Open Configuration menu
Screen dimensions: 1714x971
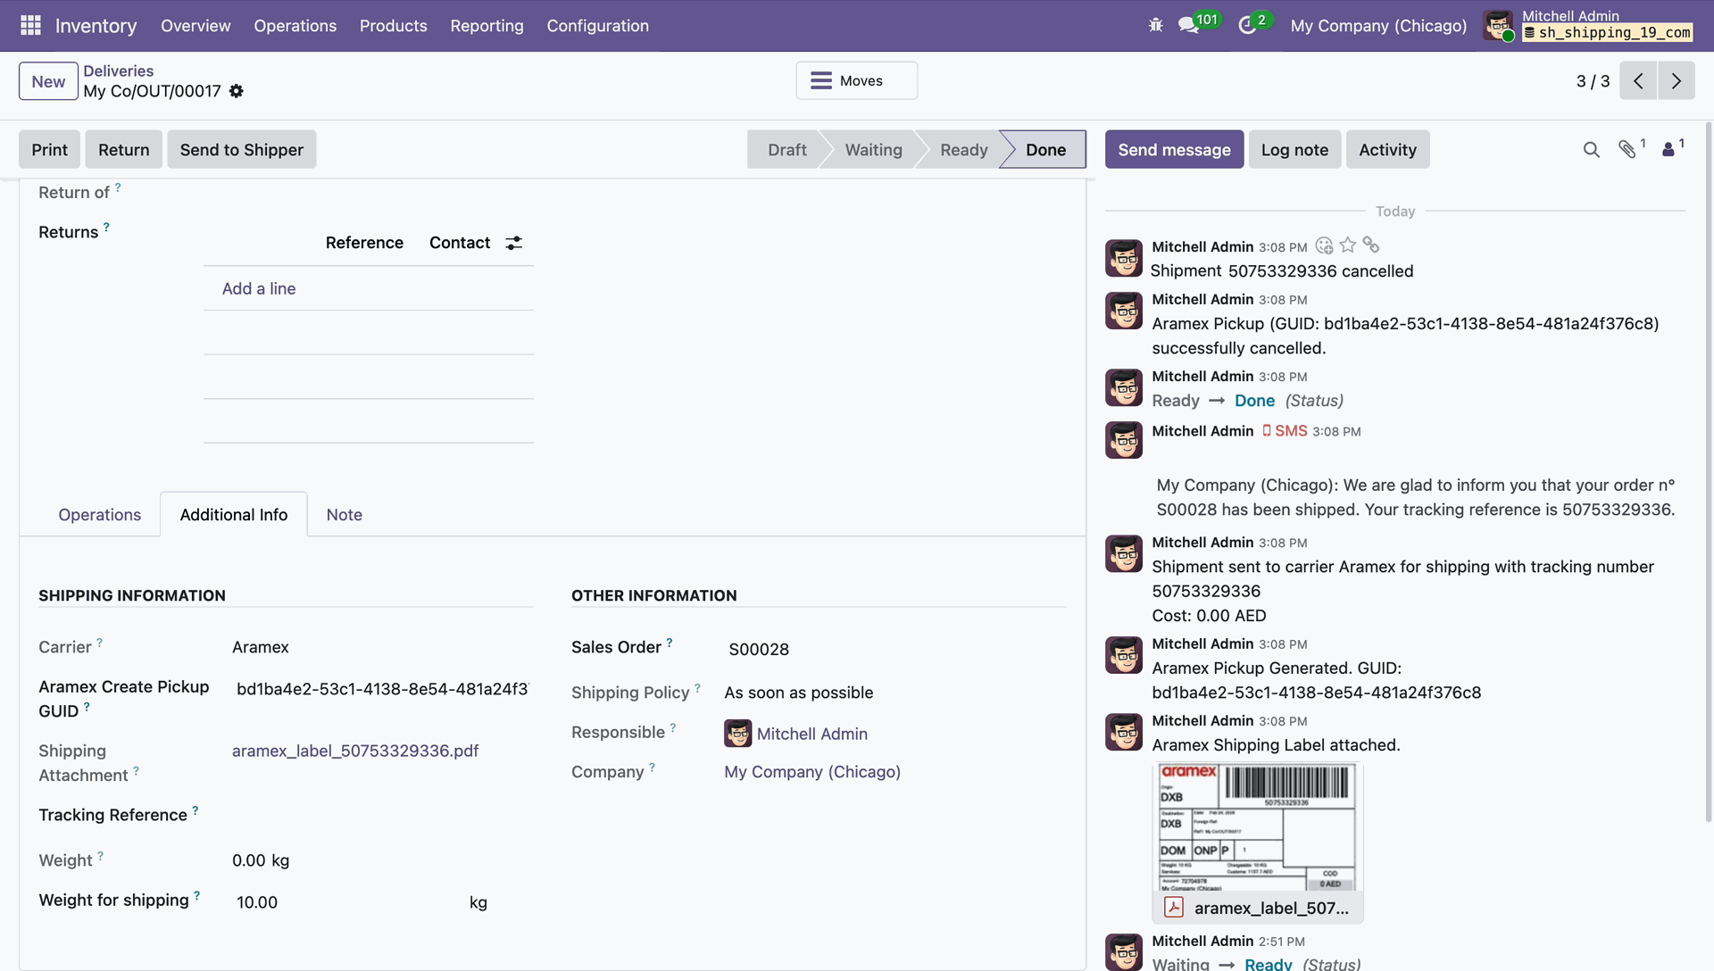(x=597, y=26)
